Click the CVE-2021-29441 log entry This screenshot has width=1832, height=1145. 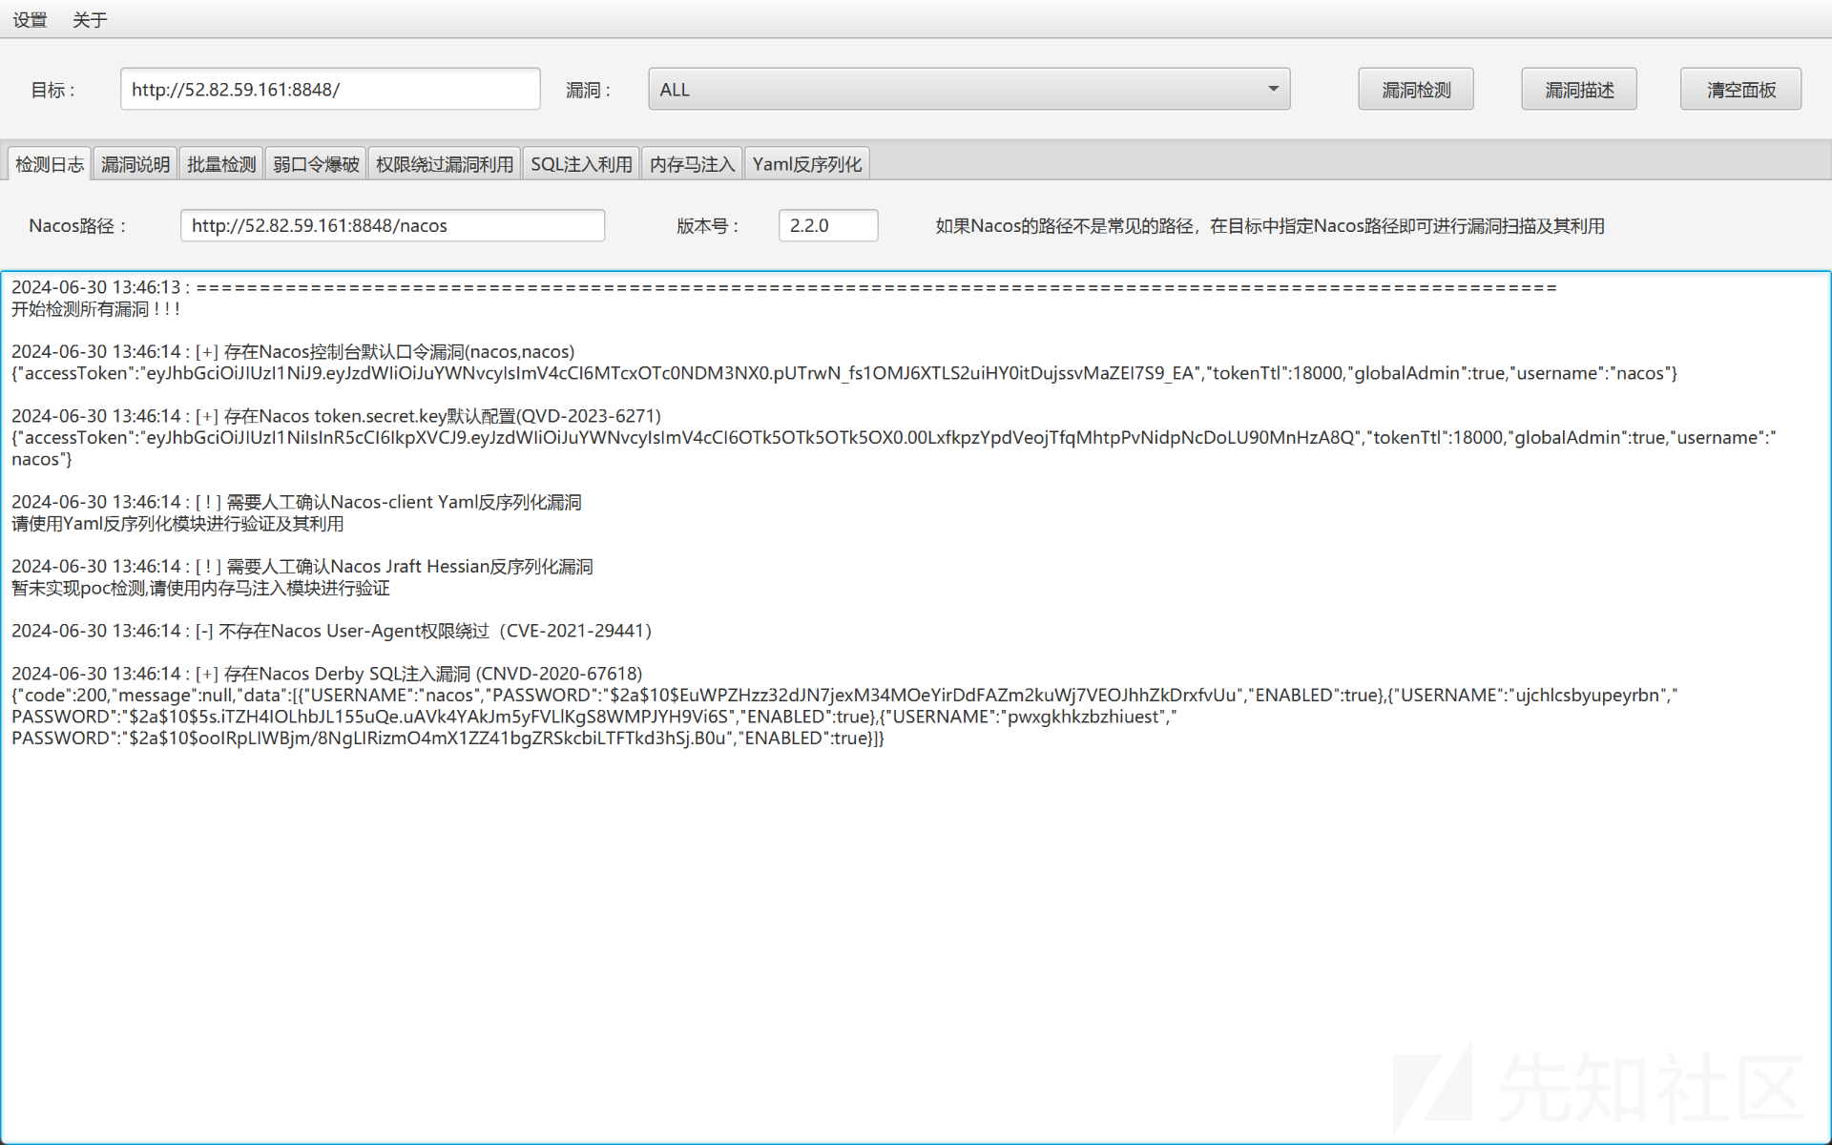(333, 631)
